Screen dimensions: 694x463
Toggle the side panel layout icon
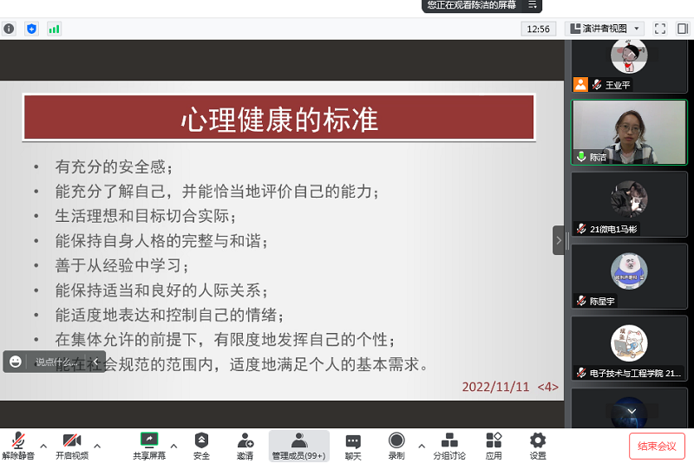[683, 29]
